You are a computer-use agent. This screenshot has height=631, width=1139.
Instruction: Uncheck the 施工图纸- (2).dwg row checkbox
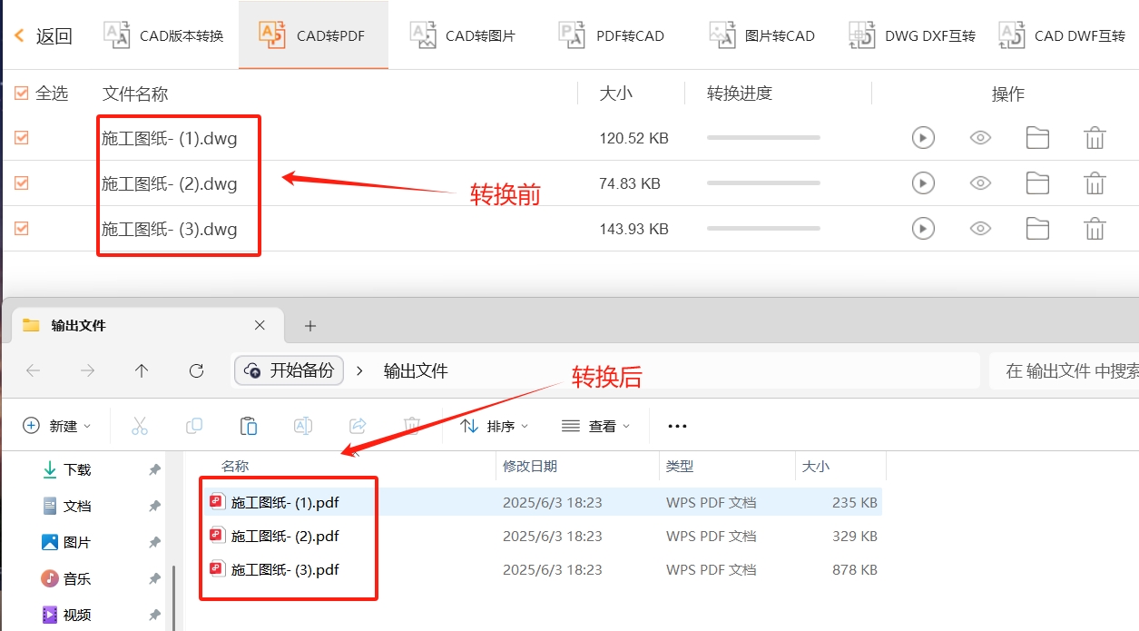coord(22,183)
